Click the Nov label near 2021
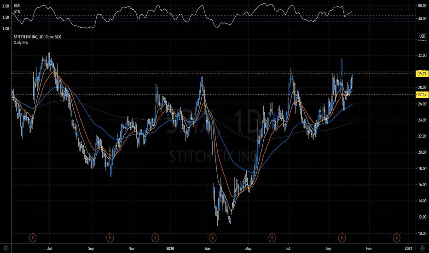 click(x=369, y=248)
